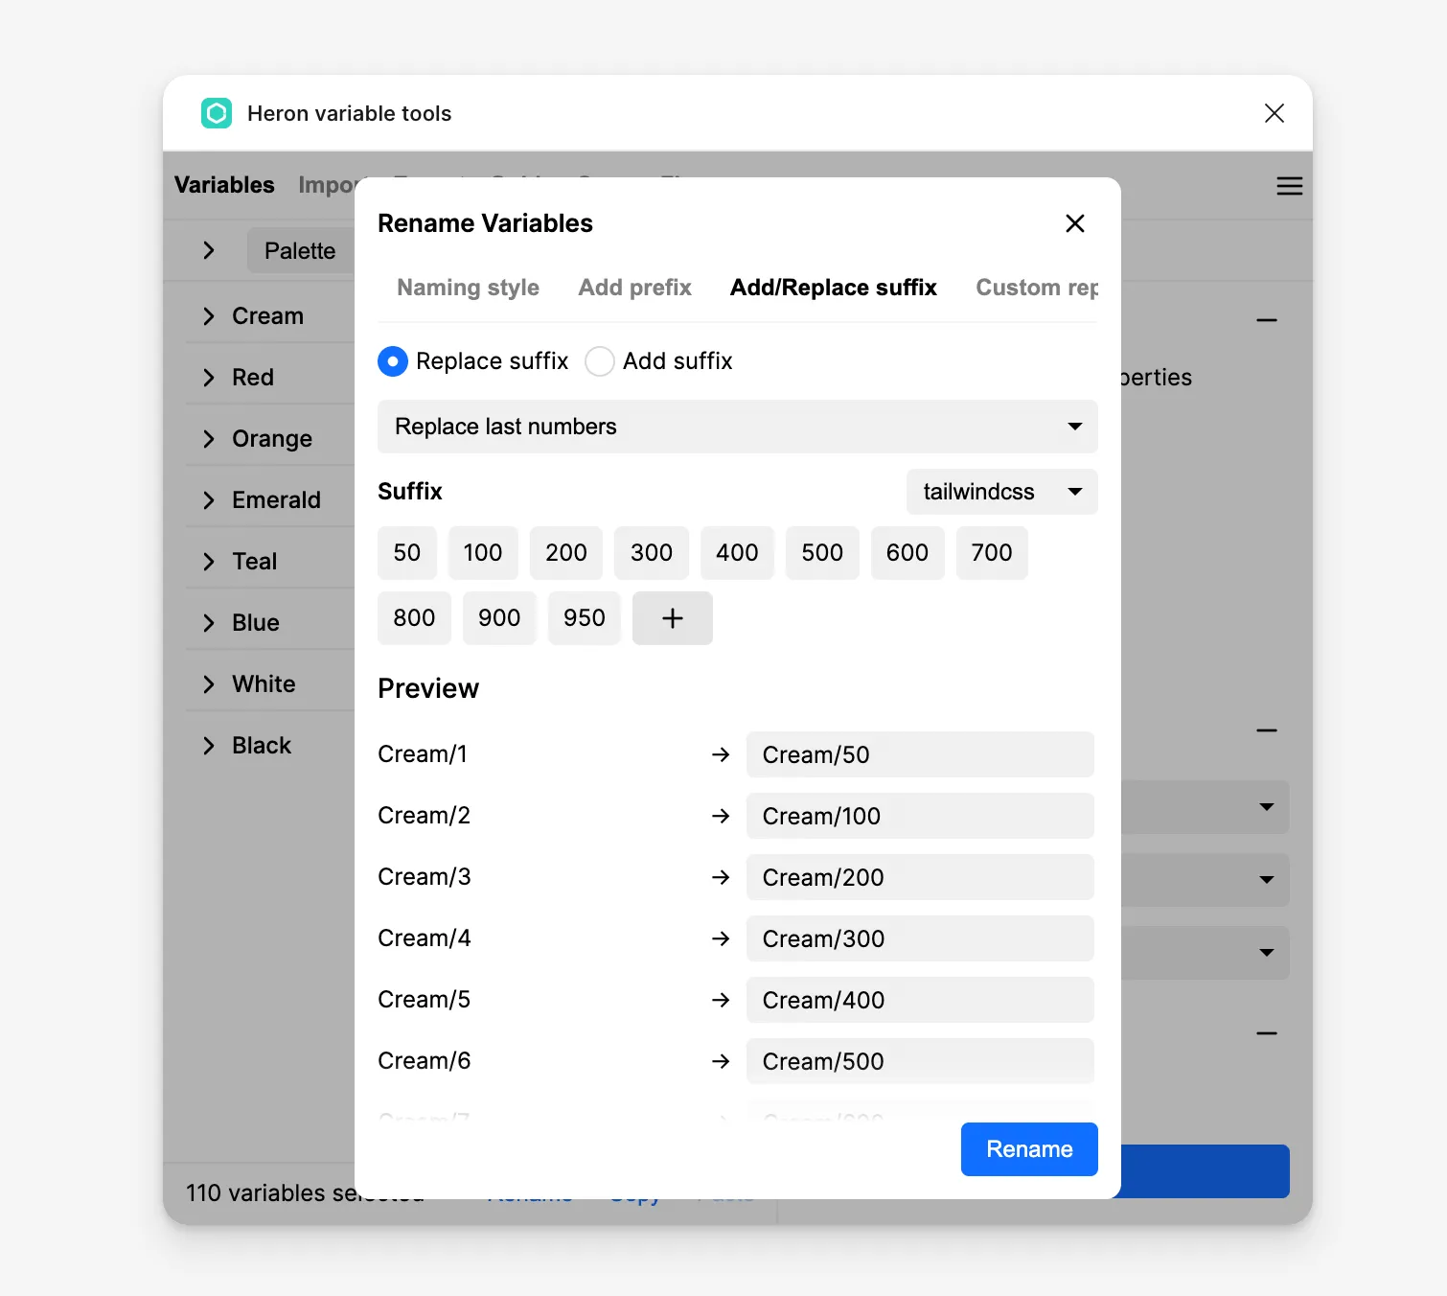This screenshot has height=1296, width=1447.
Task: Click the 500 suffix chip
Action: [x=821, y=553]
